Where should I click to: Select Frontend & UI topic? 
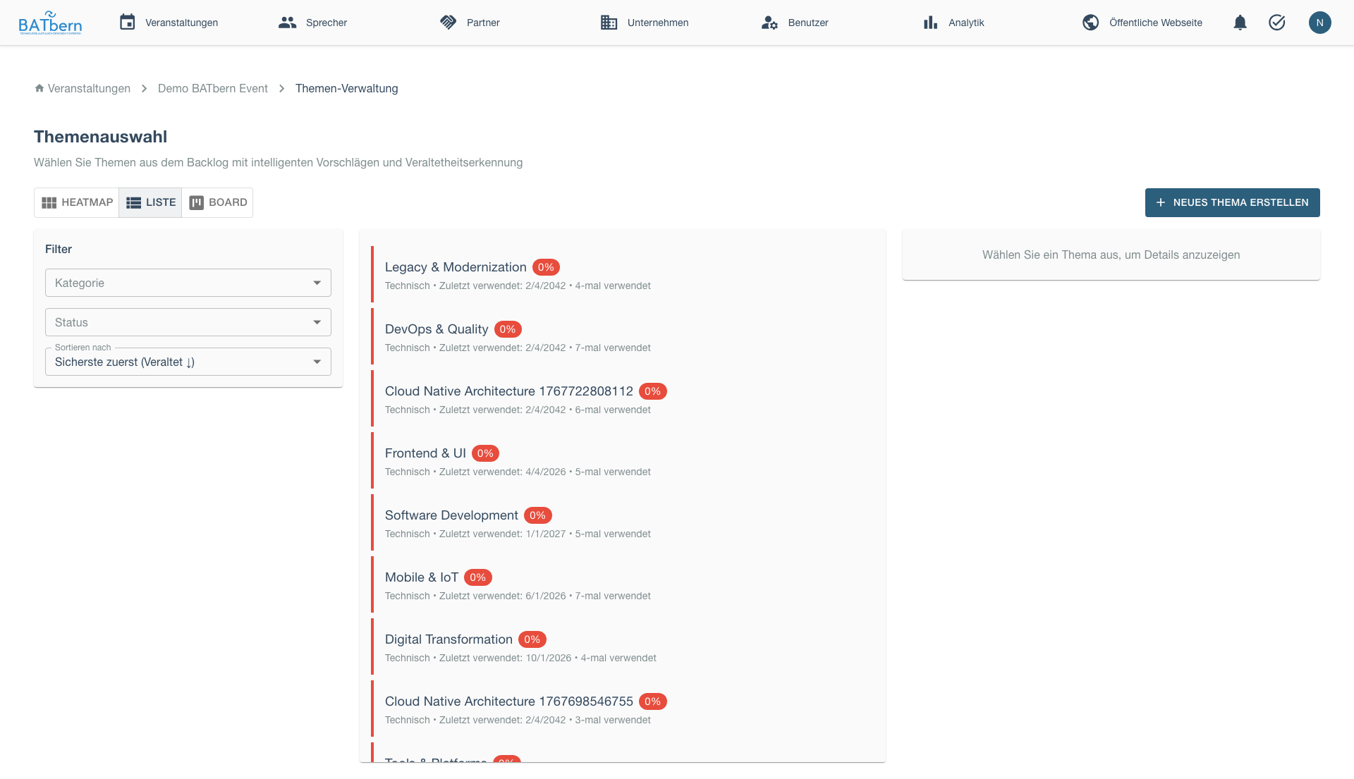click(623, 462)
